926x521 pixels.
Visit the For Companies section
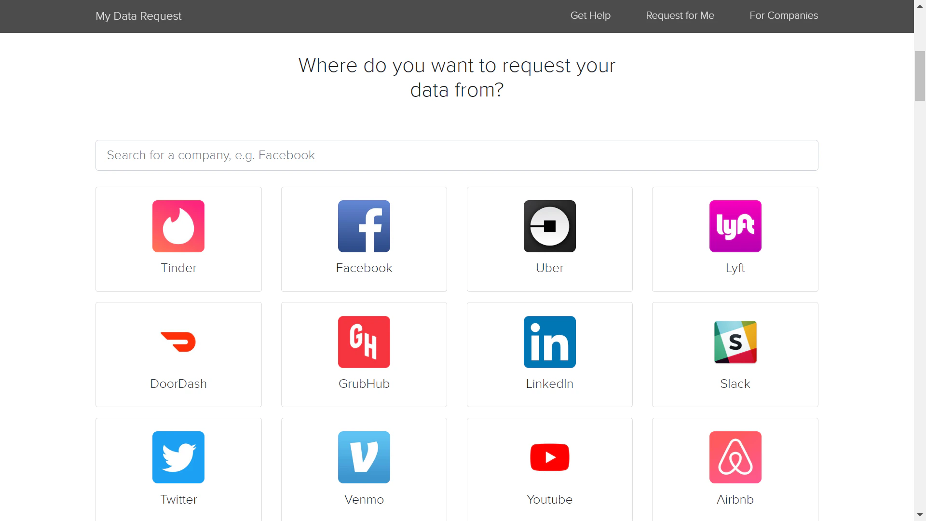pyautogui.click(x=784, y=15)
